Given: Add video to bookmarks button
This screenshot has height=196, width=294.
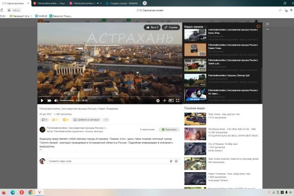Looking at the screenshot, I should coord(86,120).
